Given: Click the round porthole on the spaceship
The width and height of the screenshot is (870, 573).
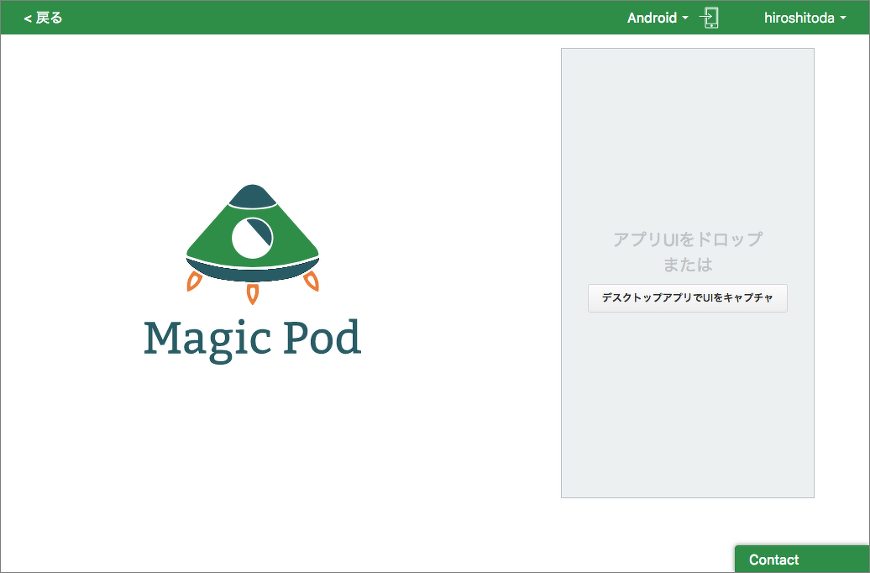Looking at the screenshot, I should [x=253, y=237].
